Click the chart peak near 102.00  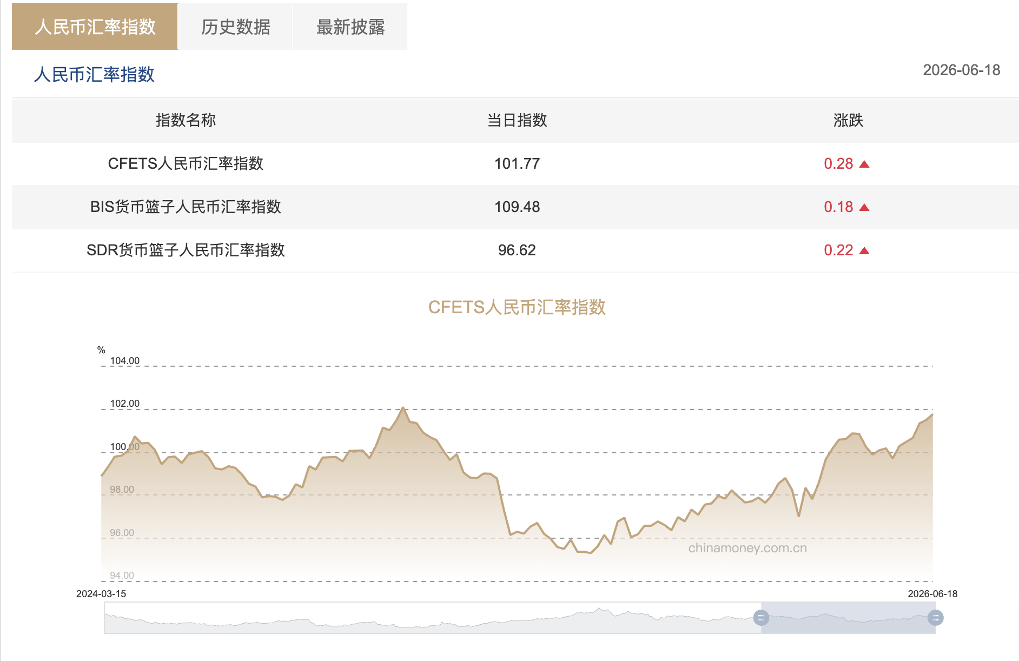pyautogui.click(x=403, y=408)
